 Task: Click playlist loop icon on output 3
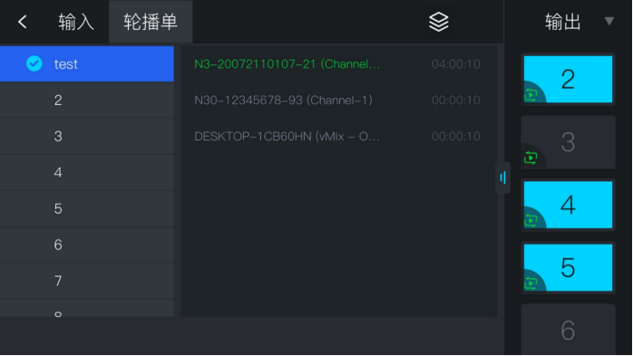(x=531, y=158)
